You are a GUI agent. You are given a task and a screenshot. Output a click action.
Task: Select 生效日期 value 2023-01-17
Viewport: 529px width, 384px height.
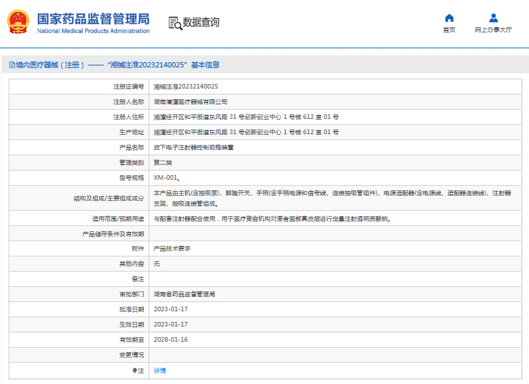[170, 325]
